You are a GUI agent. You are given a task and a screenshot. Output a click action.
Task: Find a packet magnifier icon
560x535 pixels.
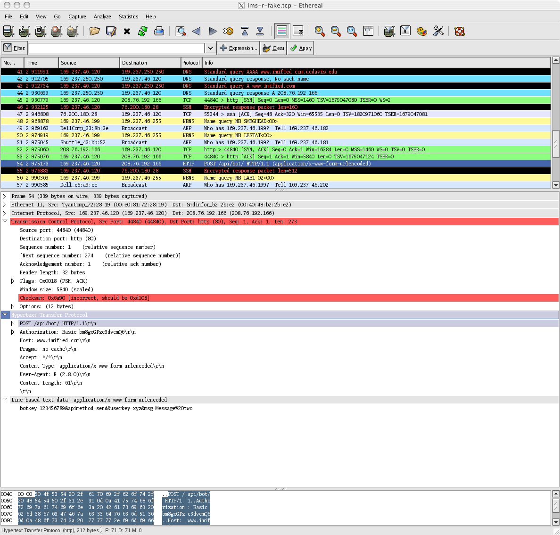point(181,32)
